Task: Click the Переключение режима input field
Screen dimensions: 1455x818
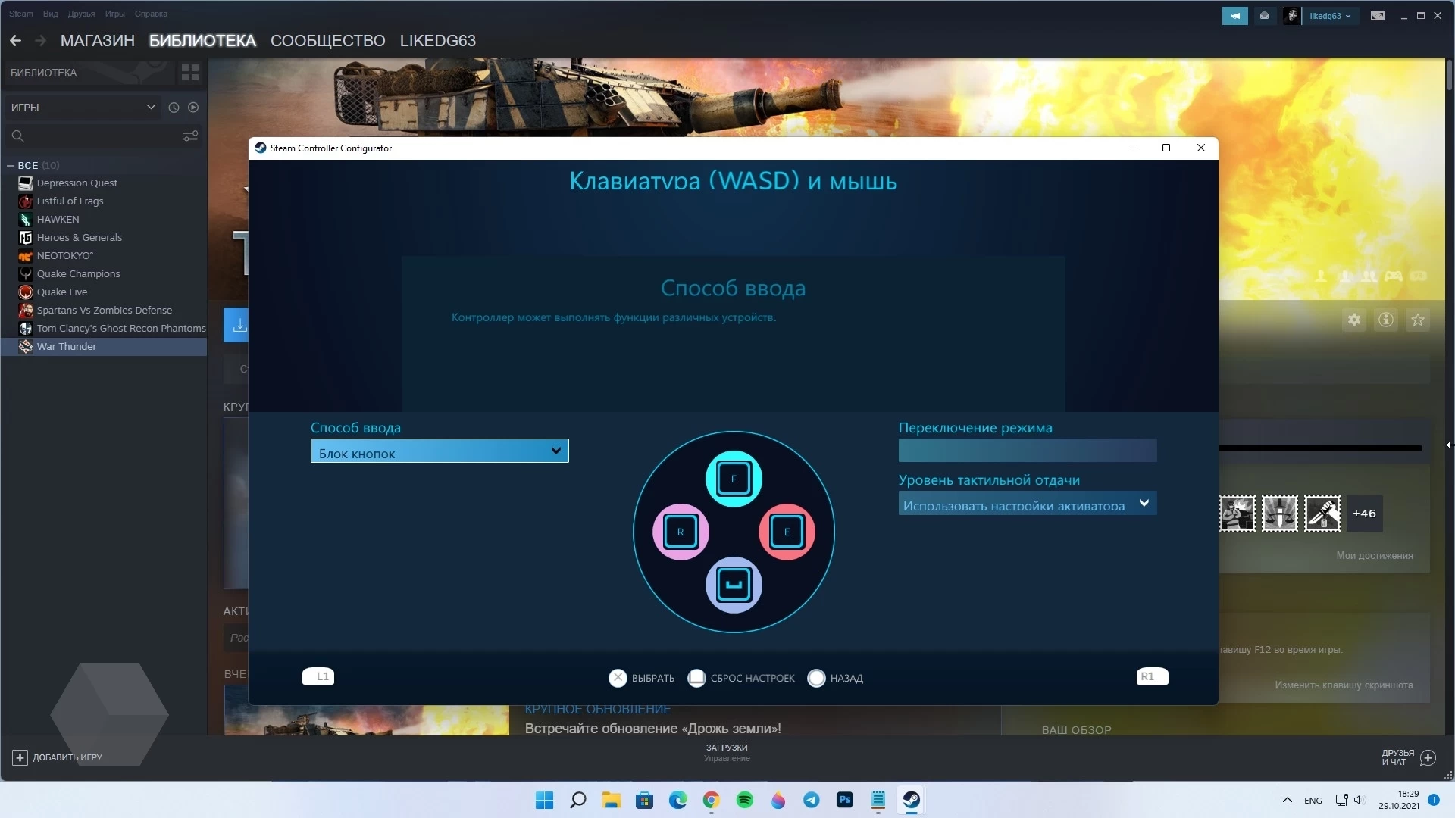Action: click(x=1028, y=451)
